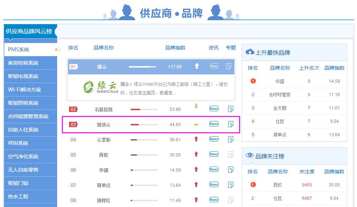Click the 6987 关注度 value

307,198
